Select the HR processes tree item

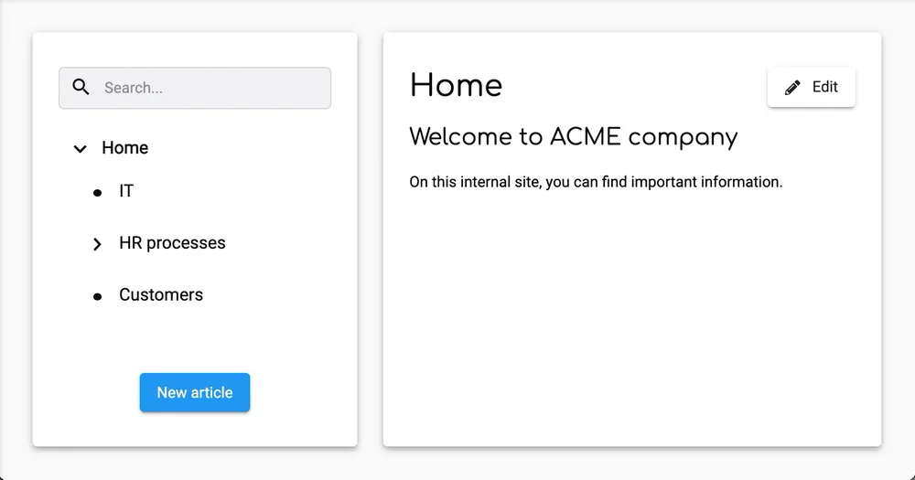(x=172, y=243)
